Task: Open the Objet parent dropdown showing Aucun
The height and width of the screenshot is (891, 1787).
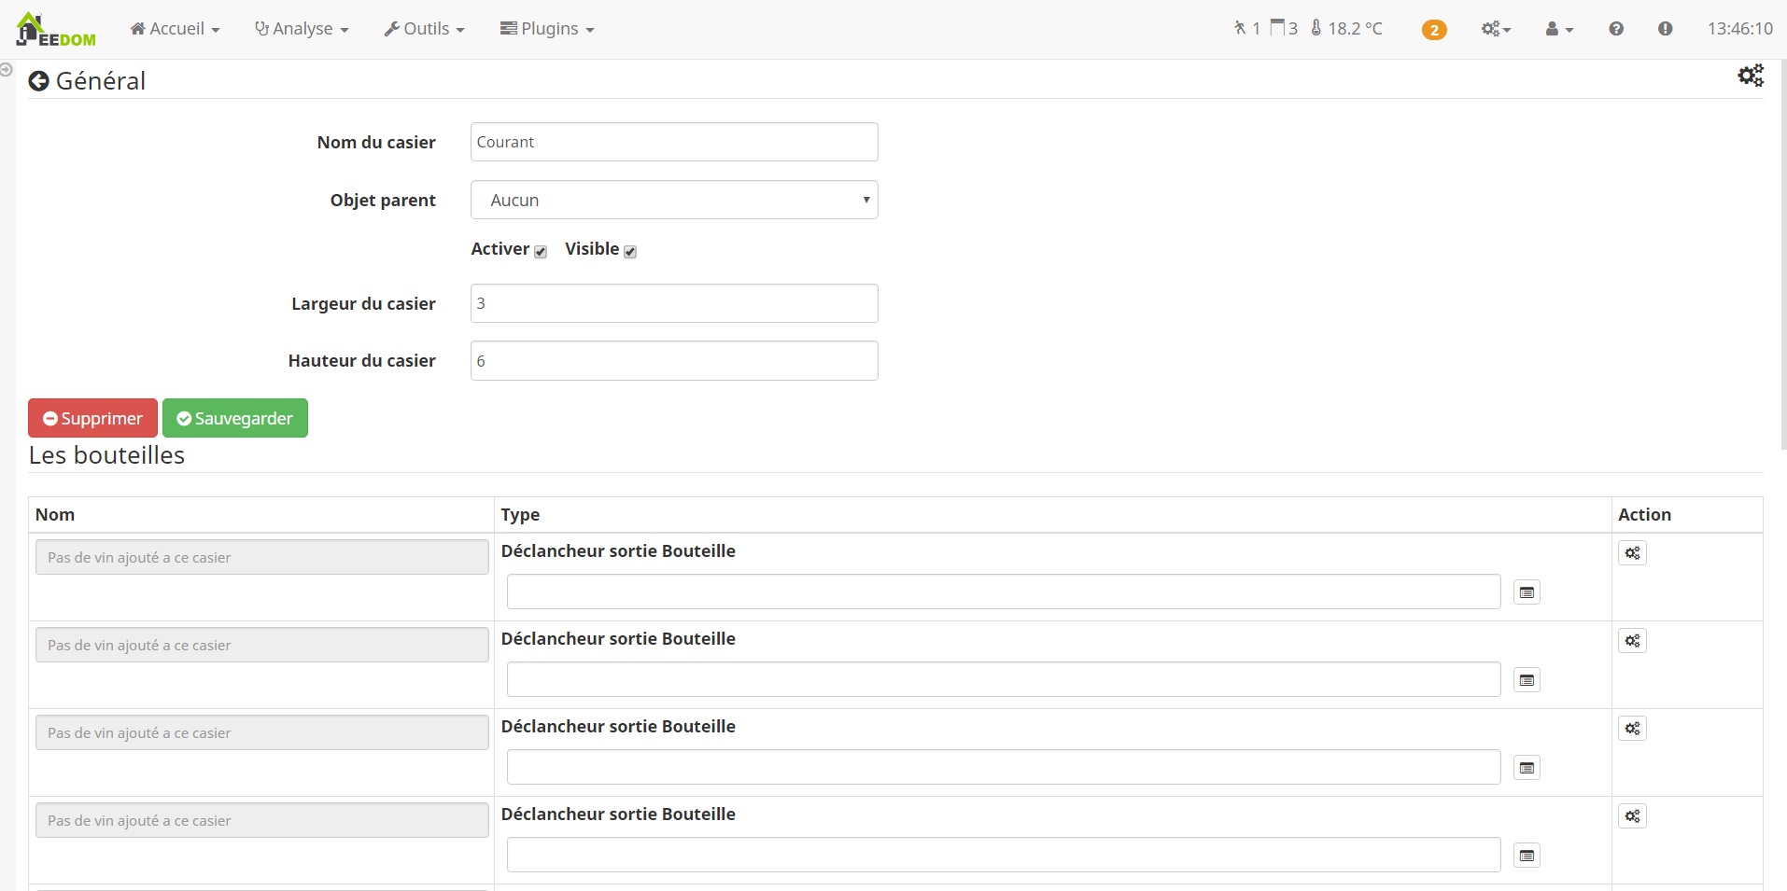Action: (x=674, y=200)
